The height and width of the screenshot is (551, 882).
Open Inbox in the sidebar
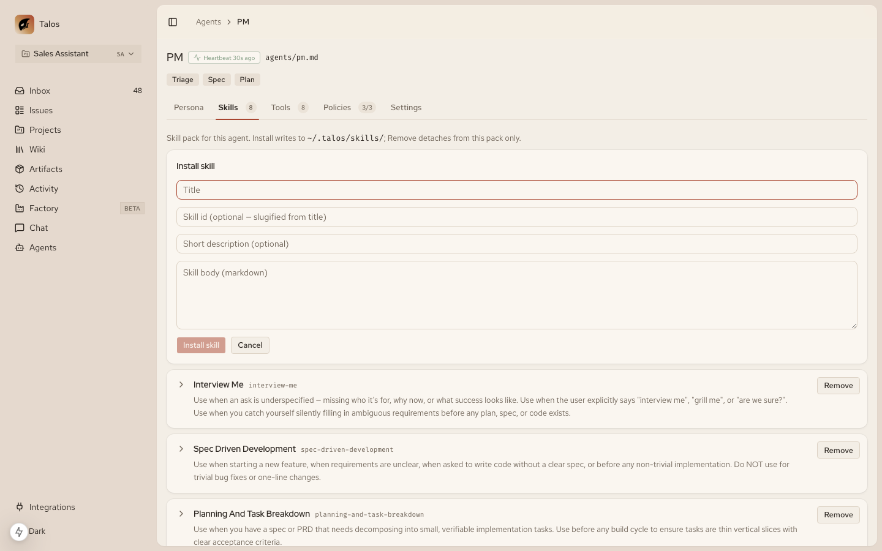[78, 91]
